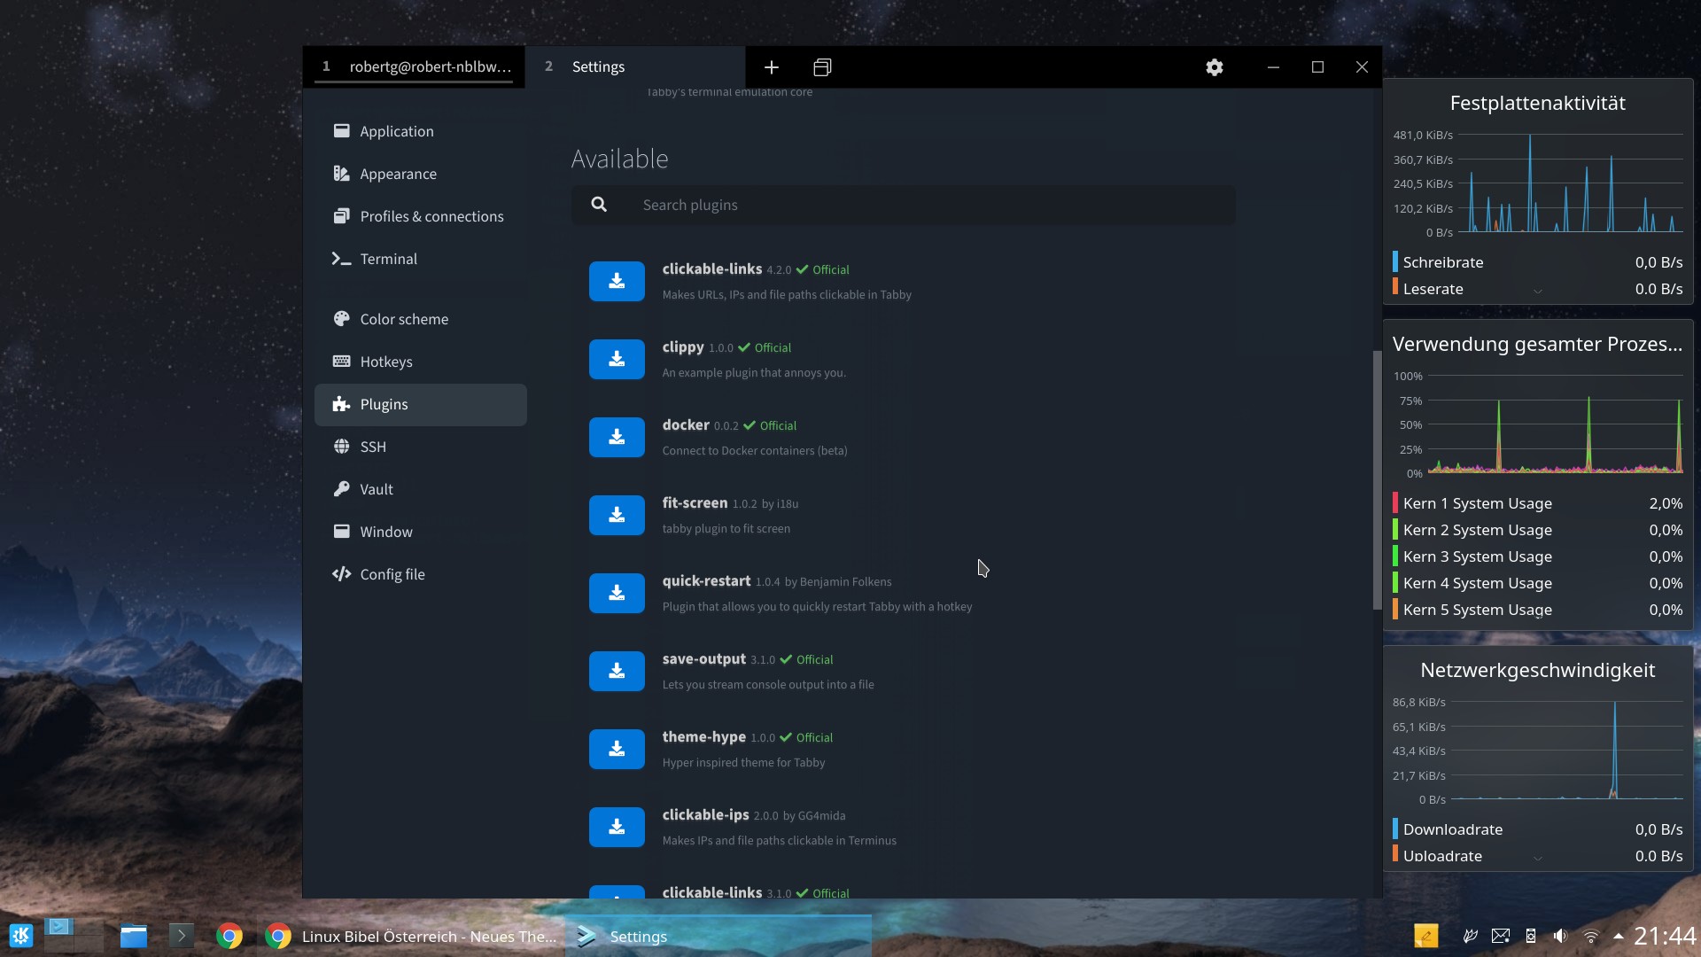Switch to the robertg terminal tab
1701x957 pixels.
pos(414,67)
